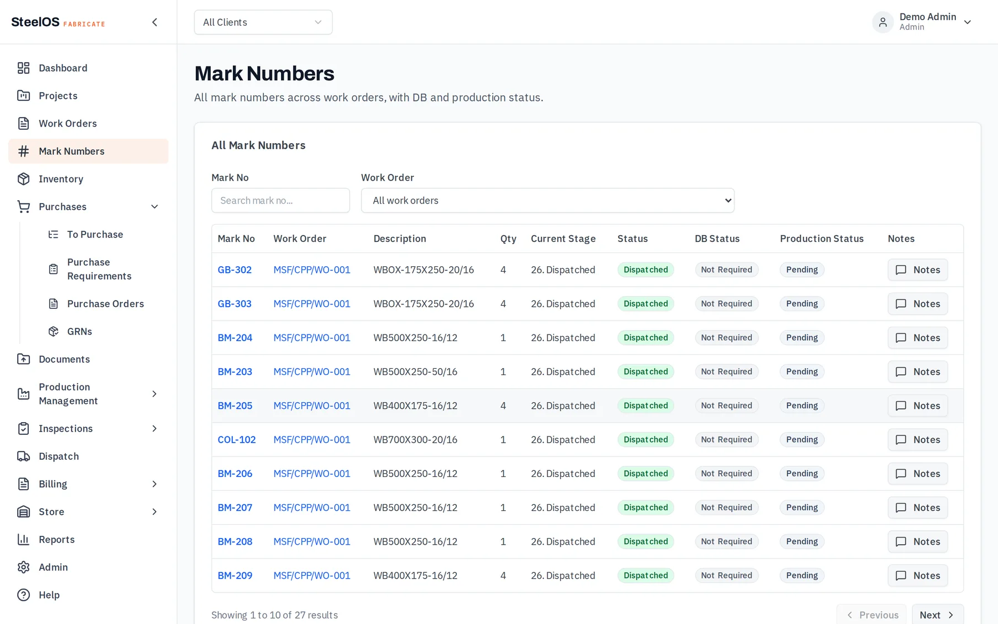Image resolution: width=998 pixels, height=624 pixels.
Task: Open the Demo Admin account menu chevron
Action: 968,22
